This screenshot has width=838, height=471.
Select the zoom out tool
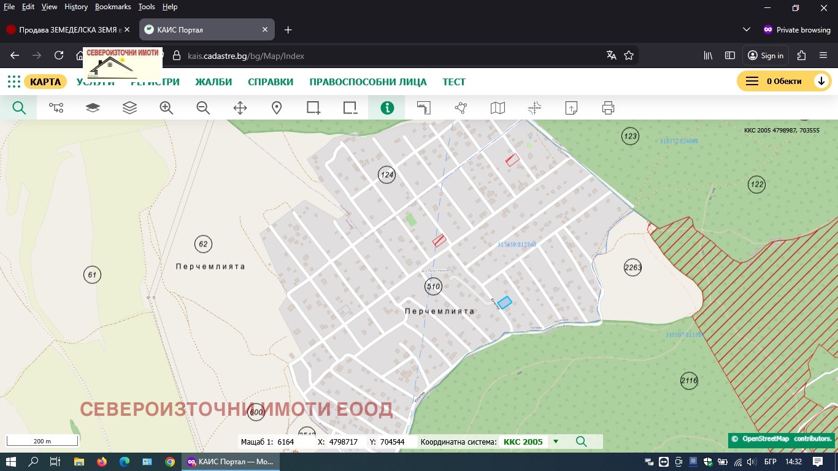202,107
